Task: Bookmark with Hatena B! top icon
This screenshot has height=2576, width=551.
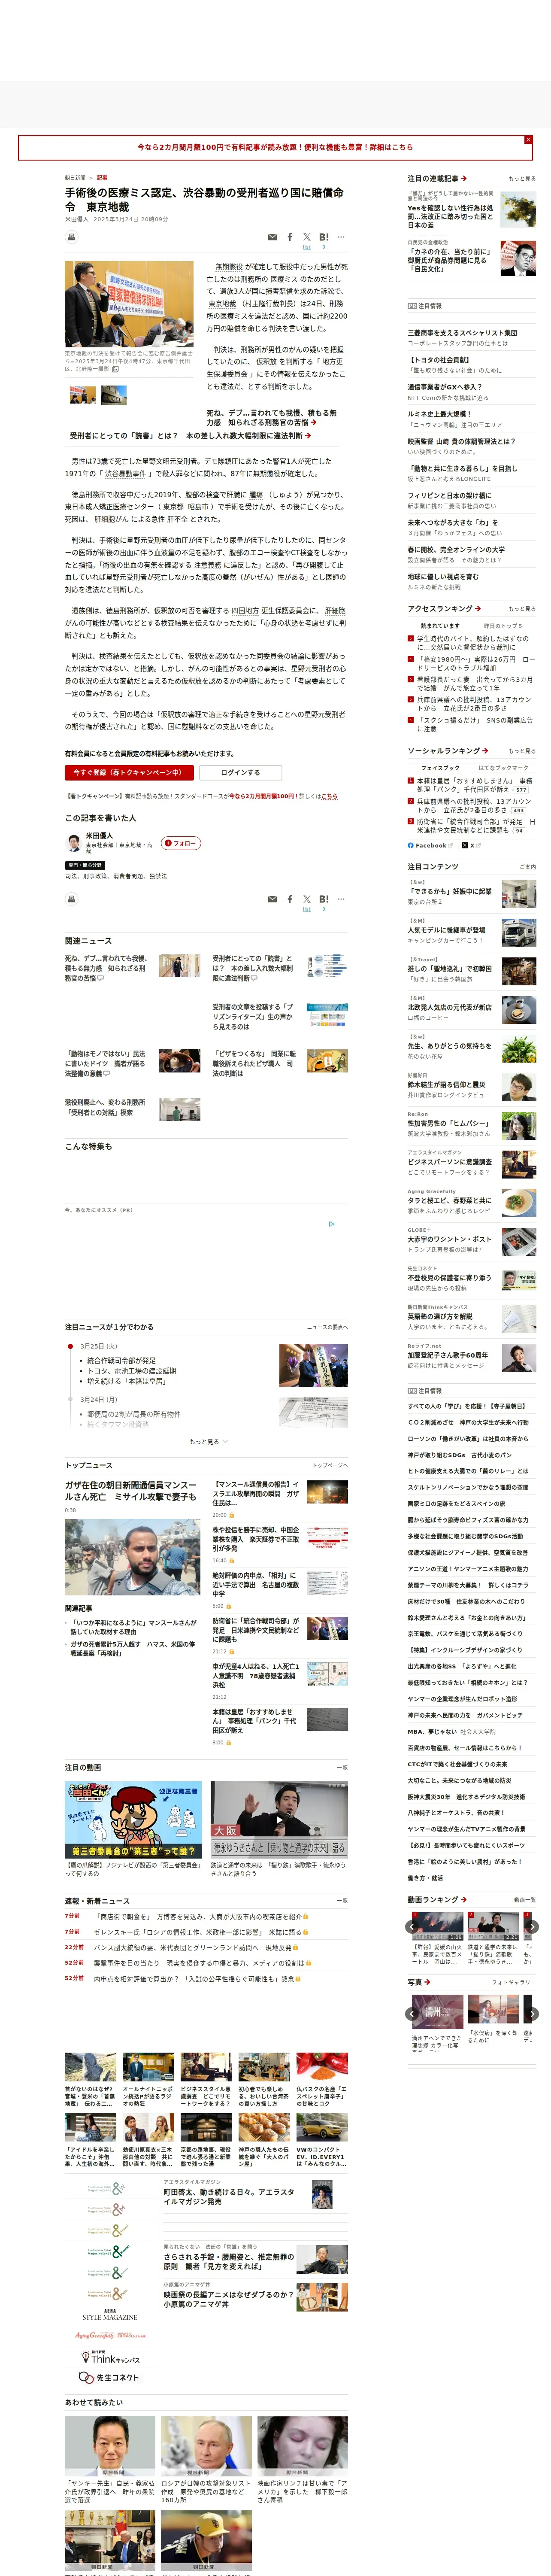Action: (x=324, y=237)
